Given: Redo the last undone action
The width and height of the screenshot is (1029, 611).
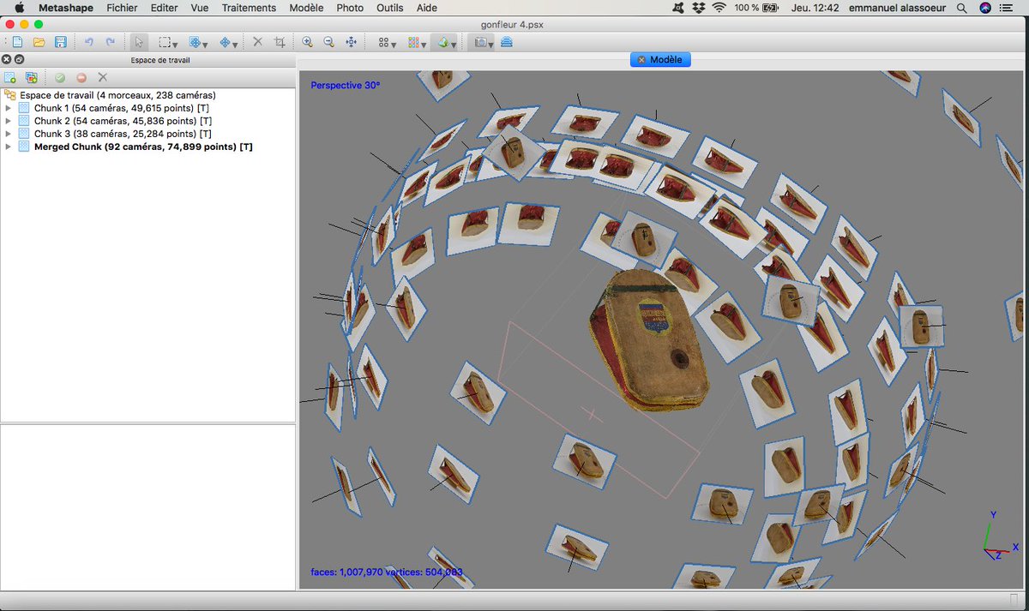Looking at the screenshot, I should 111,42.
